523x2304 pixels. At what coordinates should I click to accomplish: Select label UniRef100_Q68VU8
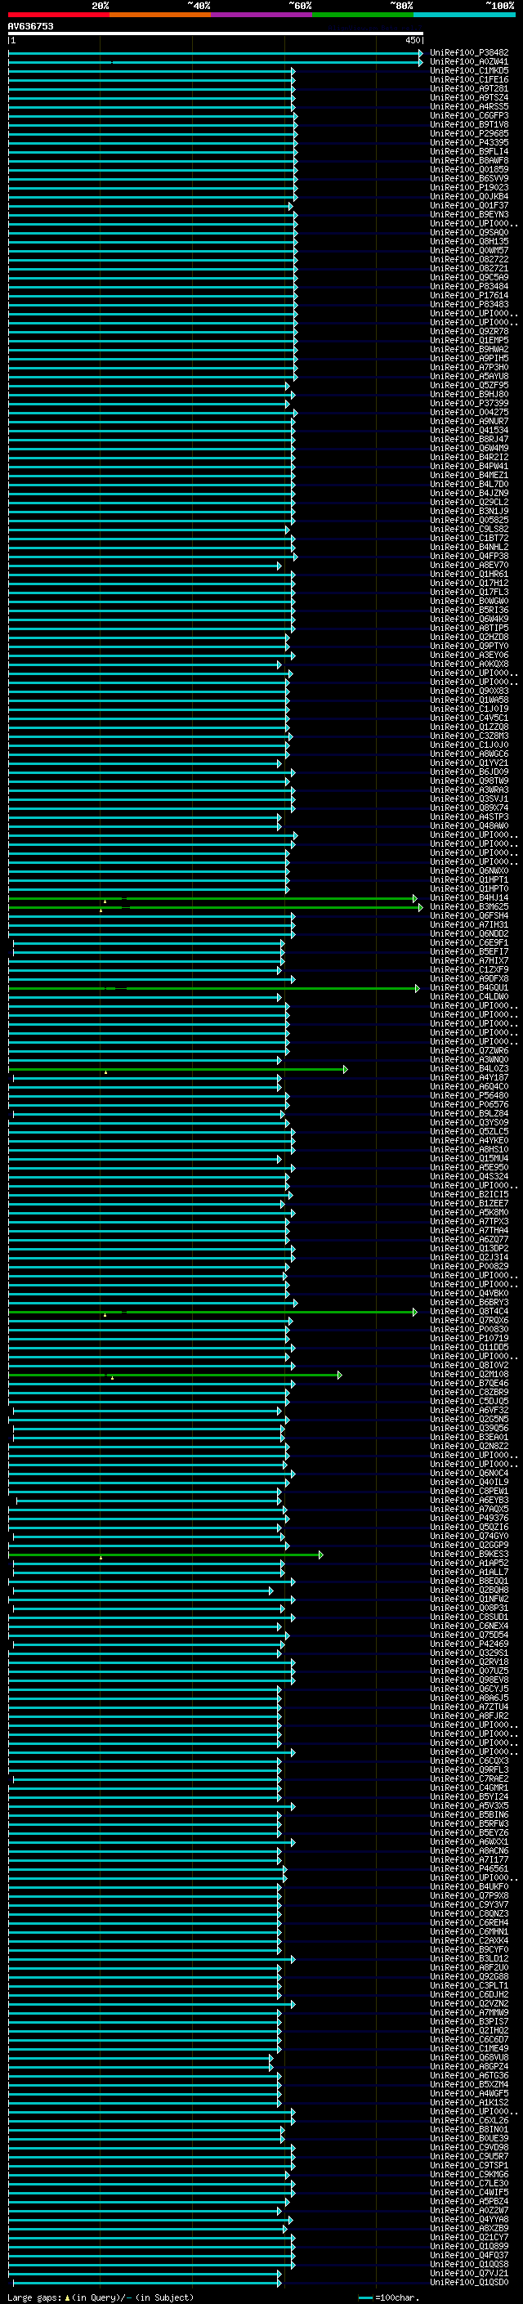pos(469,2058)
